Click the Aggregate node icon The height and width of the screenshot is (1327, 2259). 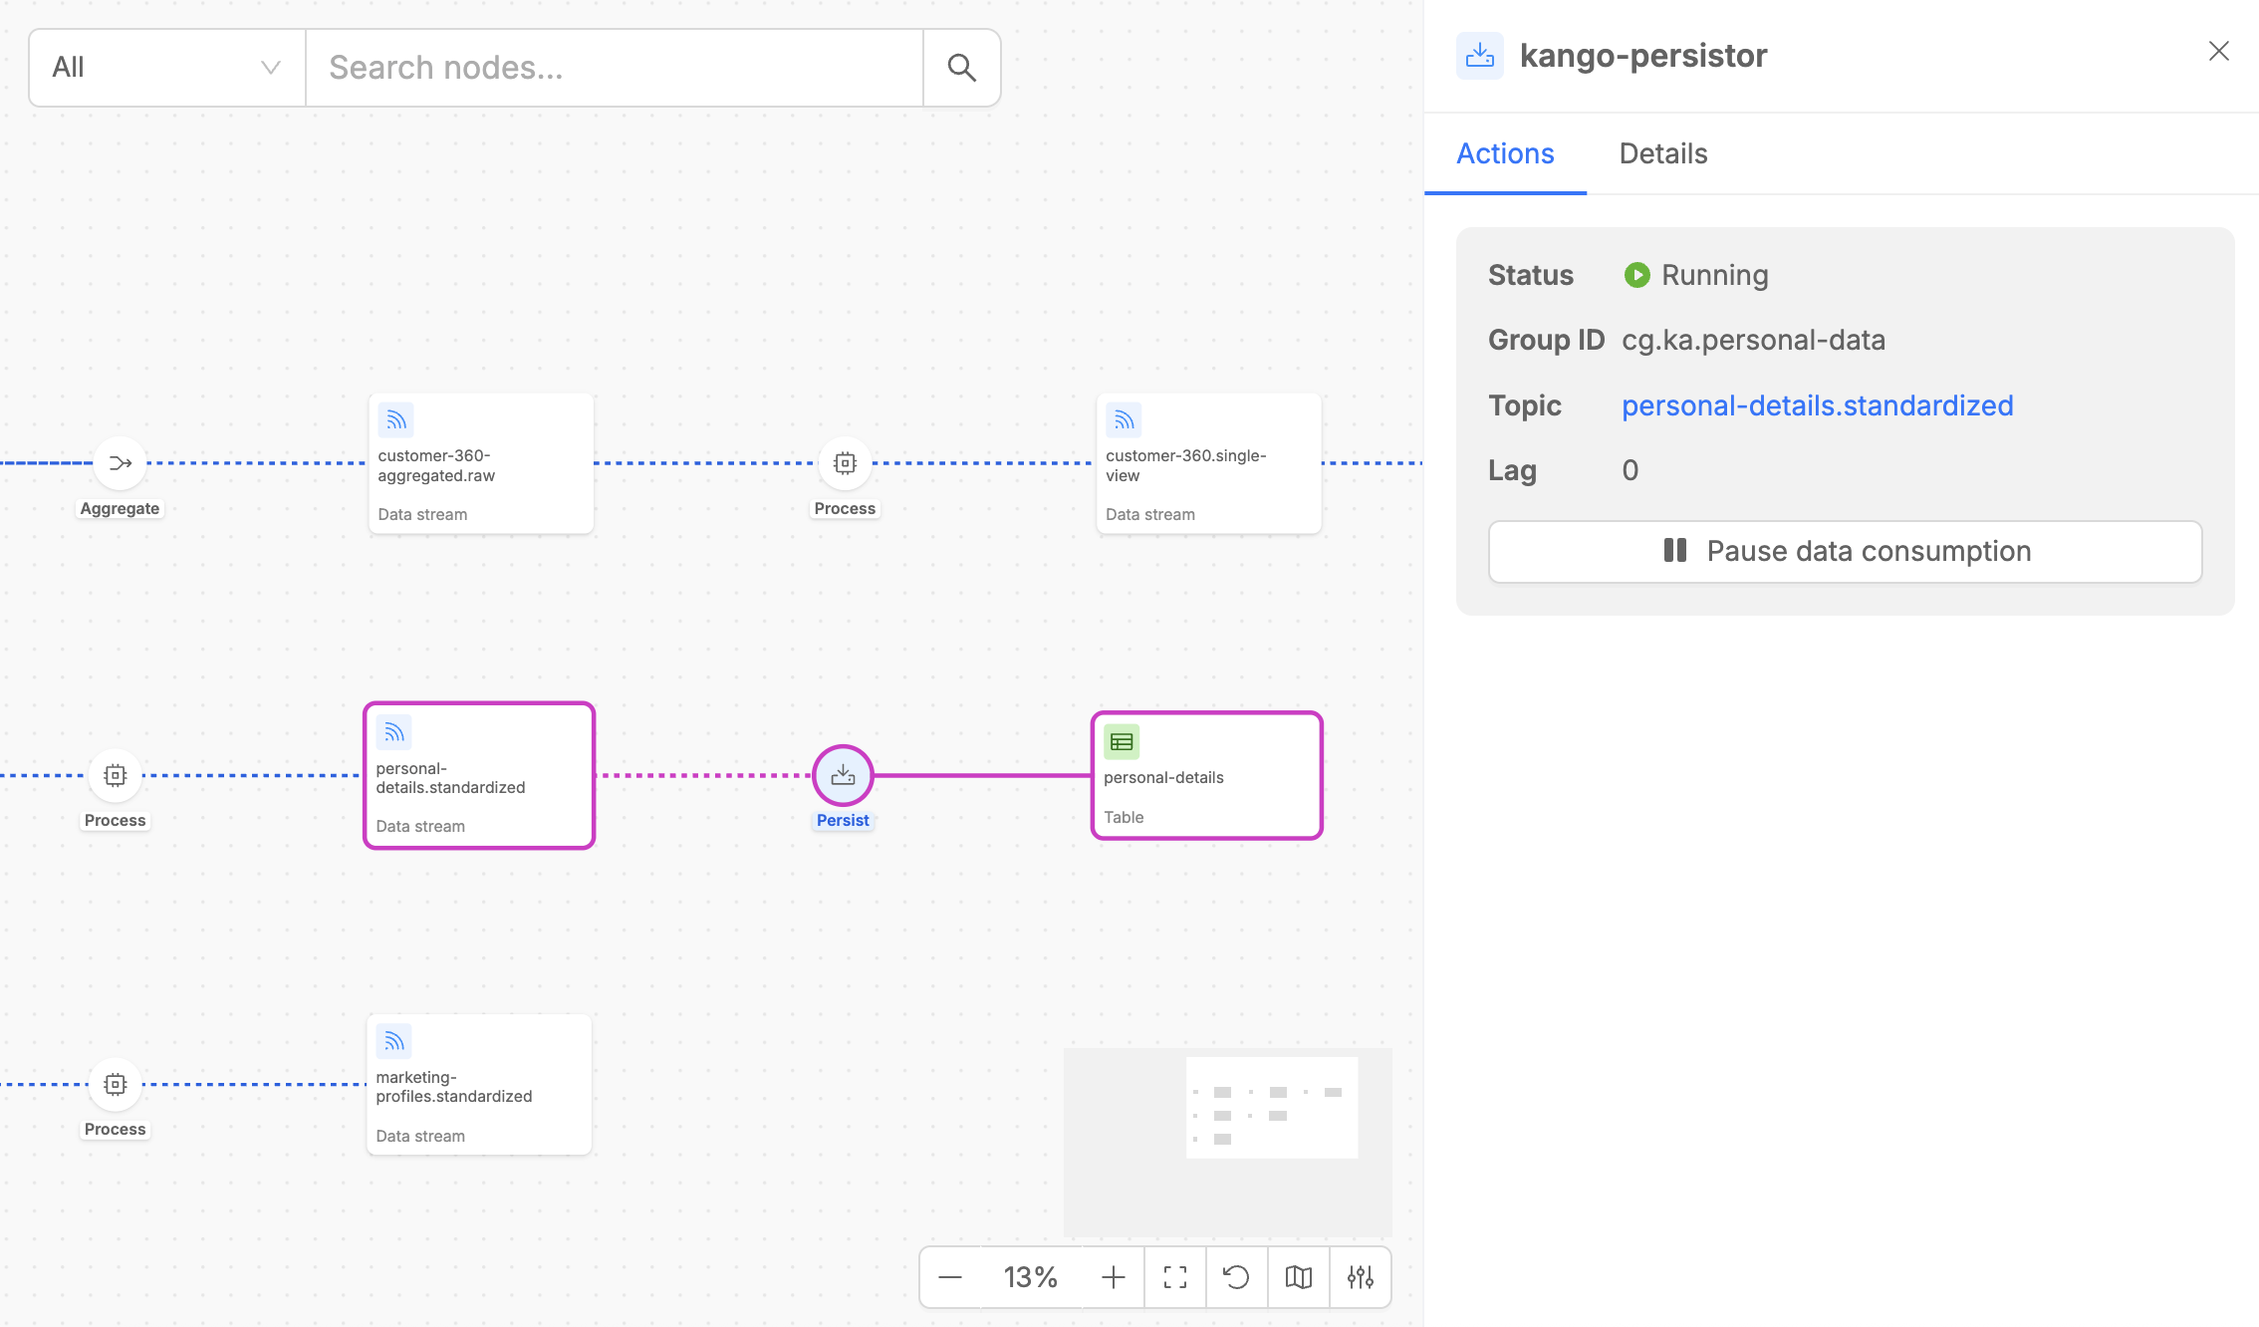[121, 463]
